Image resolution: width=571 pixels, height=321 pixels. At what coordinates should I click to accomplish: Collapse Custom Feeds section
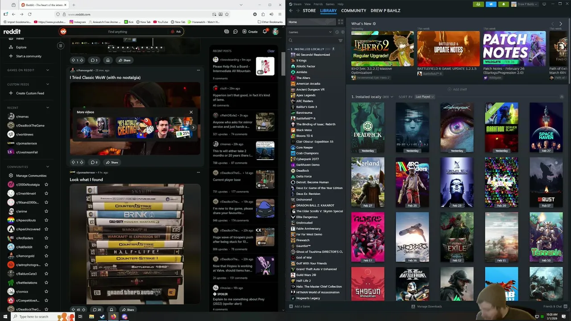[48, 84]
